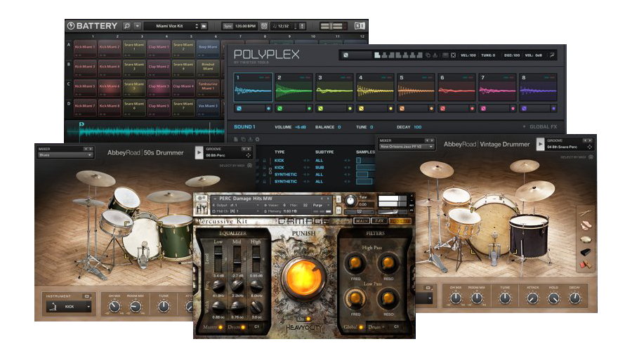Open the KICK instrument dropdown in 50s Drummer
This screenshot has height=358, width=632.
point(69,307)
